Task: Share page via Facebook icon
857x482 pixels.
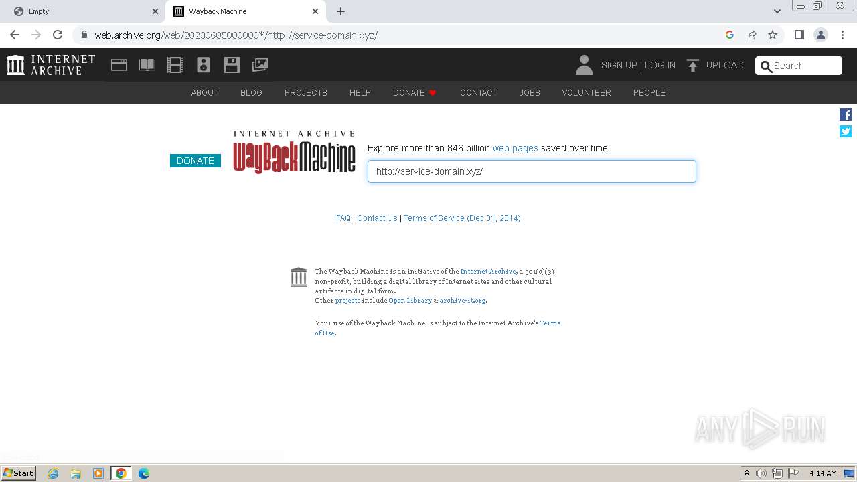Action: pyautogui.click(x=846, y=114)
